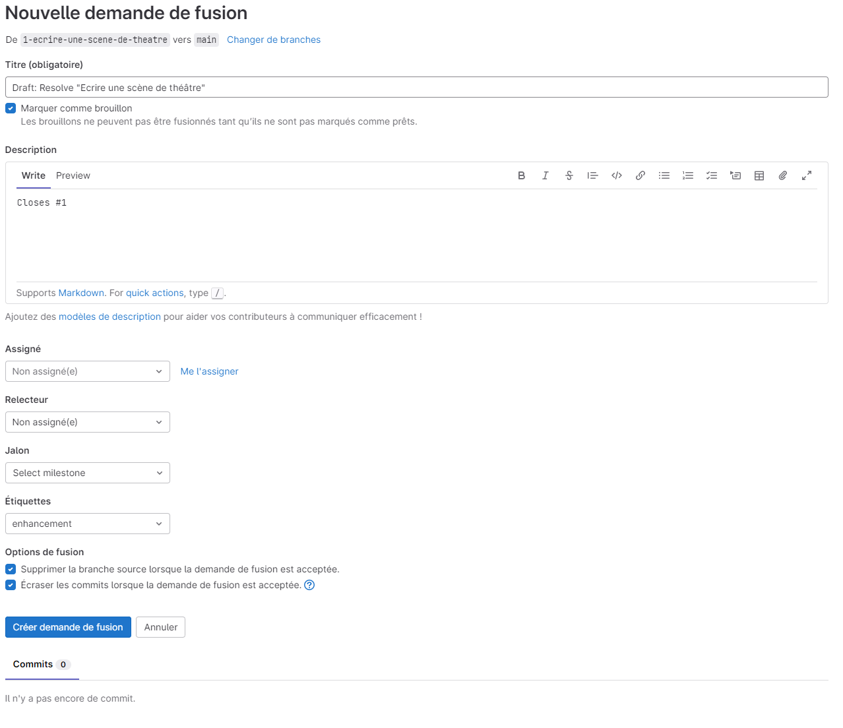This screenshot has width=843, height=728.
Task: Insert a table into description
Action: [759, 175]
